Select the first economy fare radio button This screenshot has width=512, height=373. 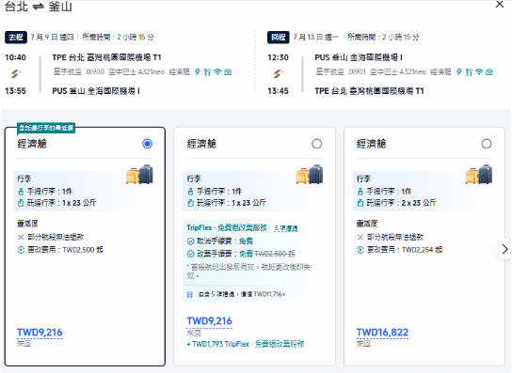tap(147, 144)
